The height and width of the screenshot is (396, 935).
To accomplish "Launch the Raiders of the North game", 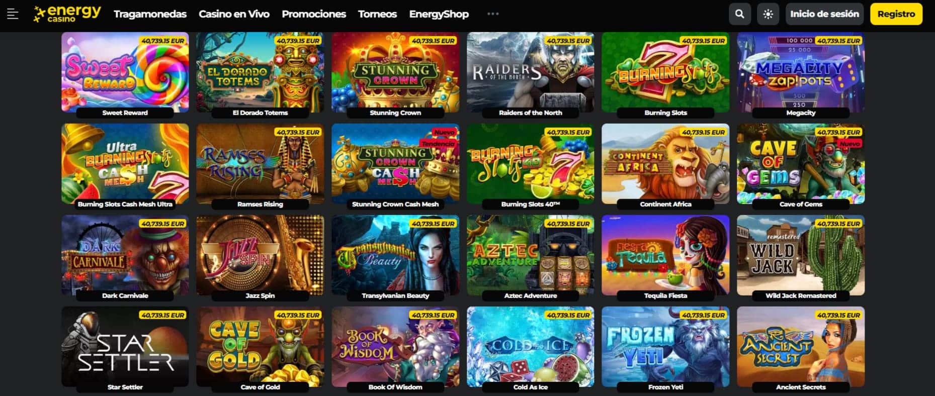I will tap(531, 72).
